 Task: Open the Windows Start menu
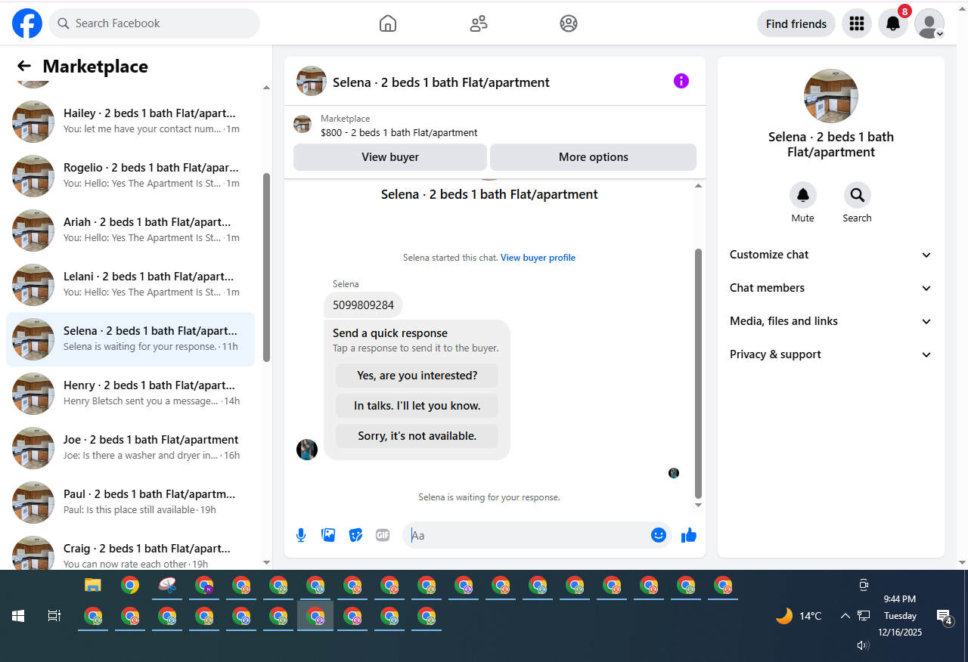pyautogui.click(x=18, y=616)
